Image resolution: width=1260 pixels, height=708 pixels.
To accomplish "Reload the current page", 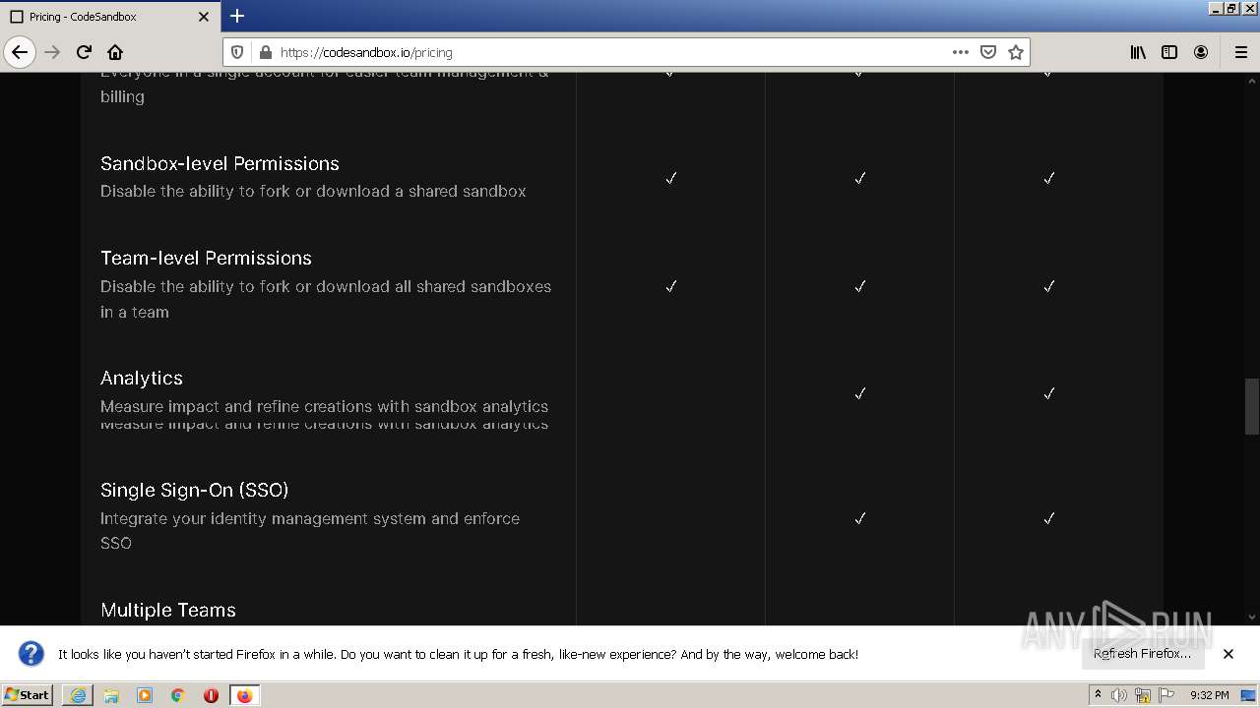I will pos(84,52).
